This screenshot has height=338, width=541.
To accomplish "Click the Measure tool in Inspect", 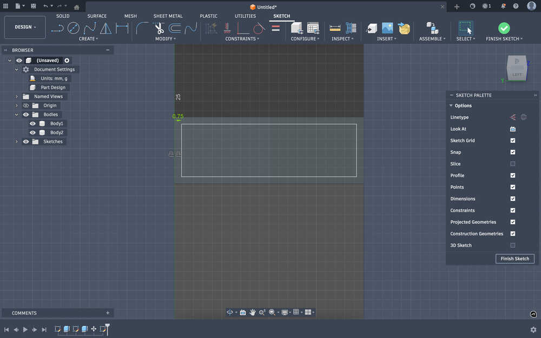I will coord(335,28).
